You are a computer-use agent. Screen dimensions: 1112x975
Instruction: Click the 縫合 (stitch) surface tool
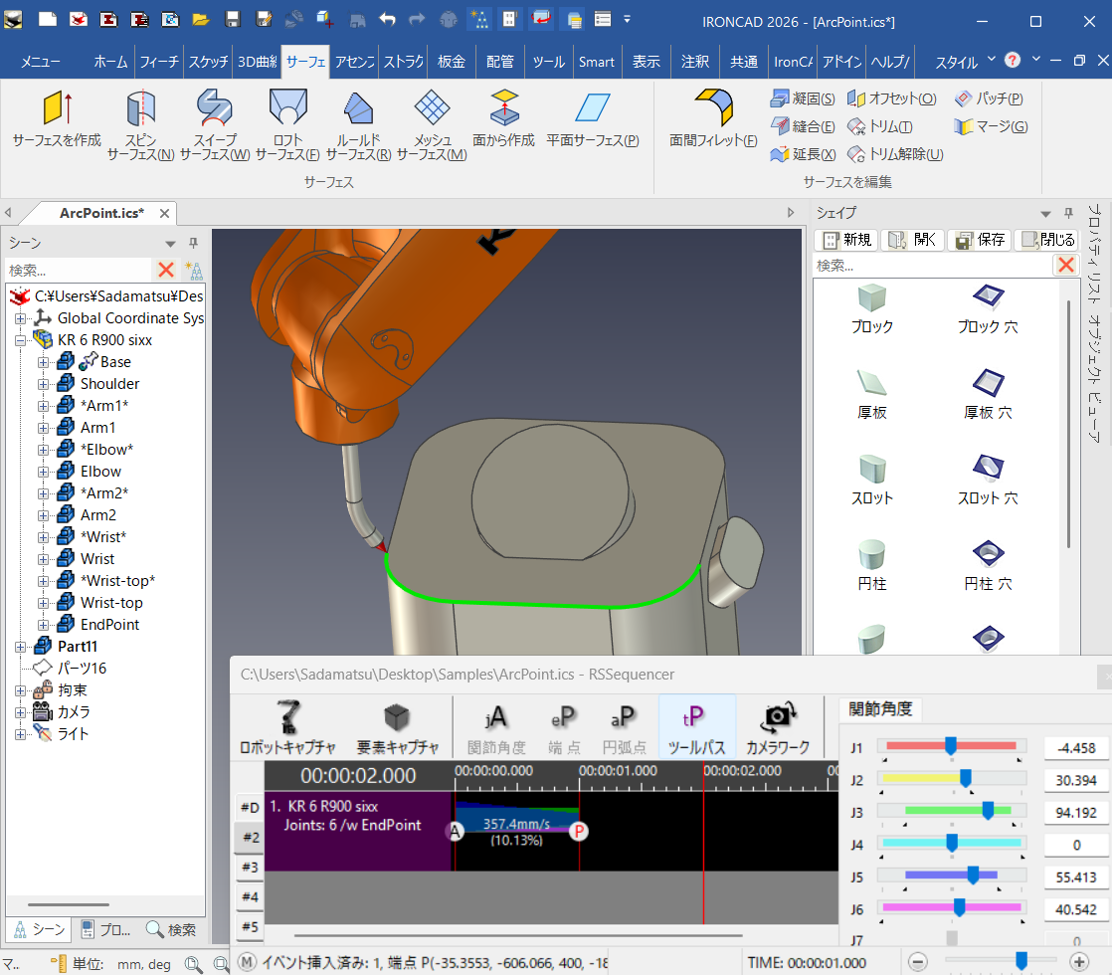click(x=803, y=126)
